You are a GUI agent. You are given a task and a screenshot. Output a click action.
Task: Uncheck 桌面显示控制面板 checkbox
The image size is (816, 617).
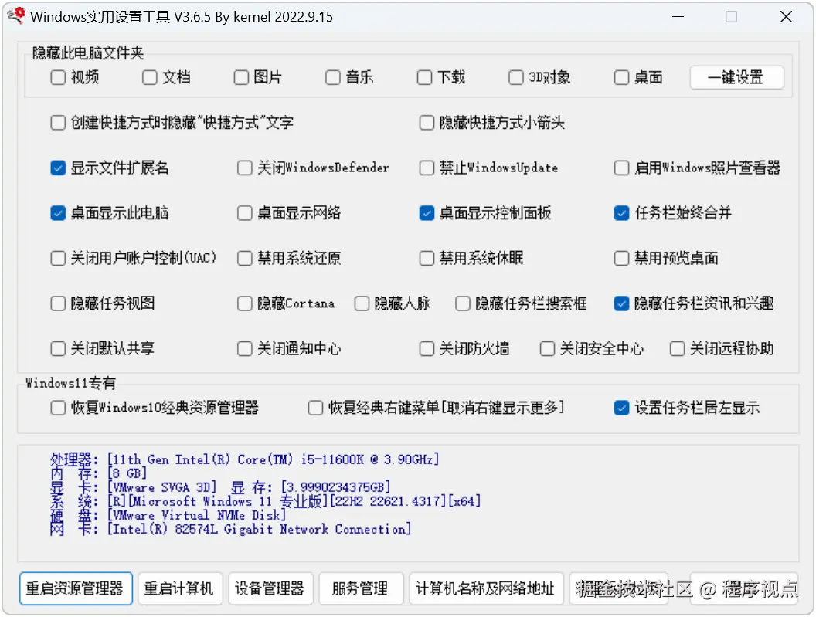coord(427,213)
